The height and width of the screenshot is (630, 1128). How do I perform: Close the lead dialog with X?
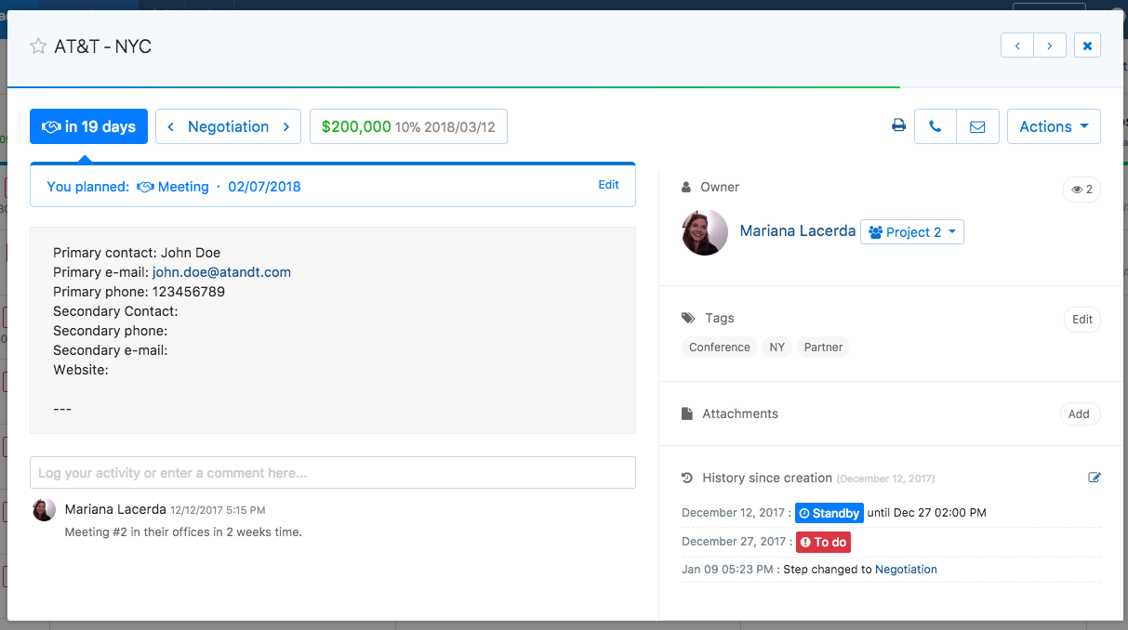(1087, 46)
